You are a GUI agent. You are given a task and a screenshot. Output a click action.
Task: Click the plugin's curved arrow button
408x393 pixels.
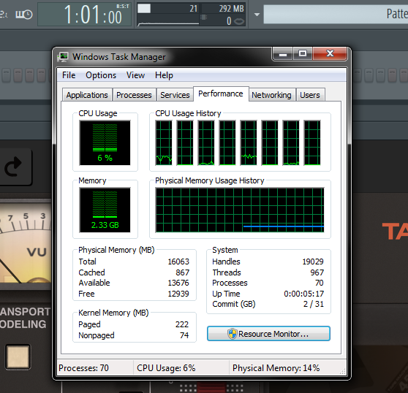(14, 167)
